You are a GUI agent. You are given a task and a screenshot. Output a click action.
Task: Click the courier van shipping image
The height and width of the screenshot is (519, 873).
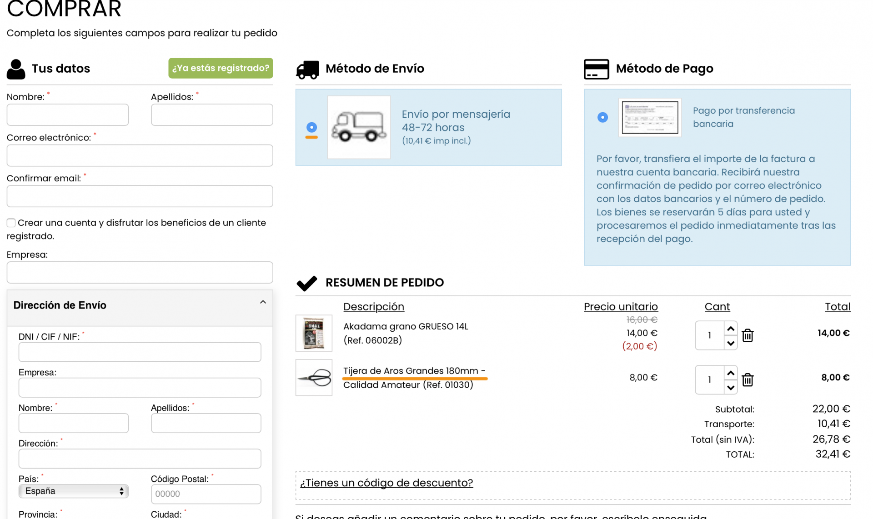tap(359, 127)
